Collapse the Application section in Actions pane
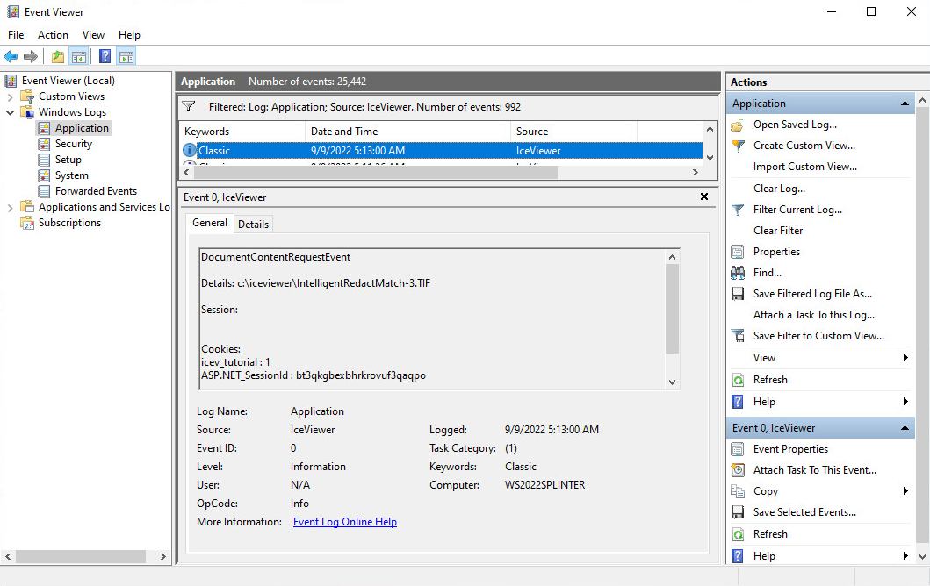Screen dimensions: 930x586 point(905,104)
